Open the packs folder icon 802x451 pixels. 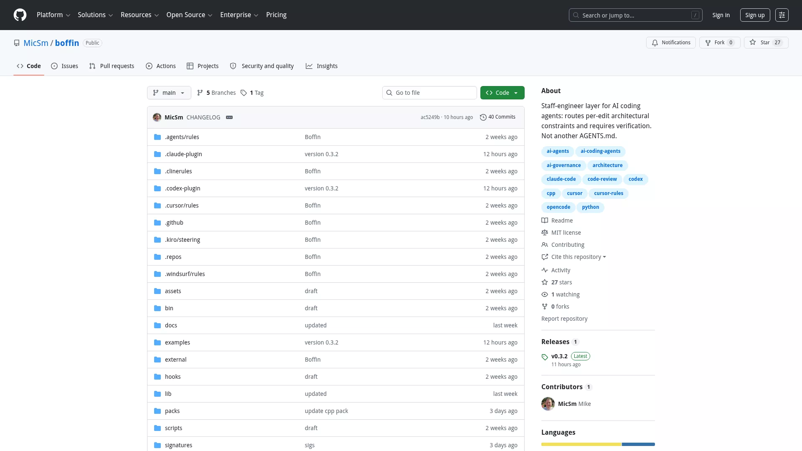(157, 411)
